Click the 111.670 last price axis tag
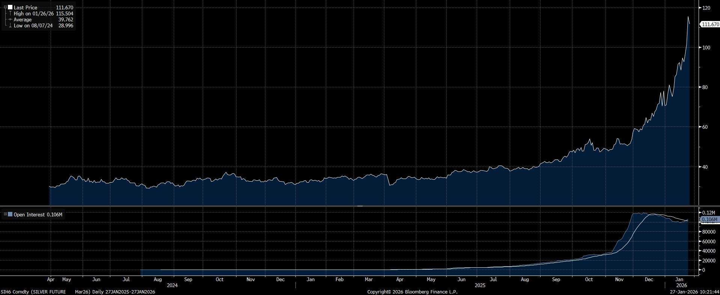Viewport: 720px width, 295px height. click(710, 24)
